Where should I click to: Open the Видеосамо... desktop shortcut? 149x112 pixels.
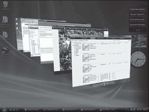coord(5,22)
